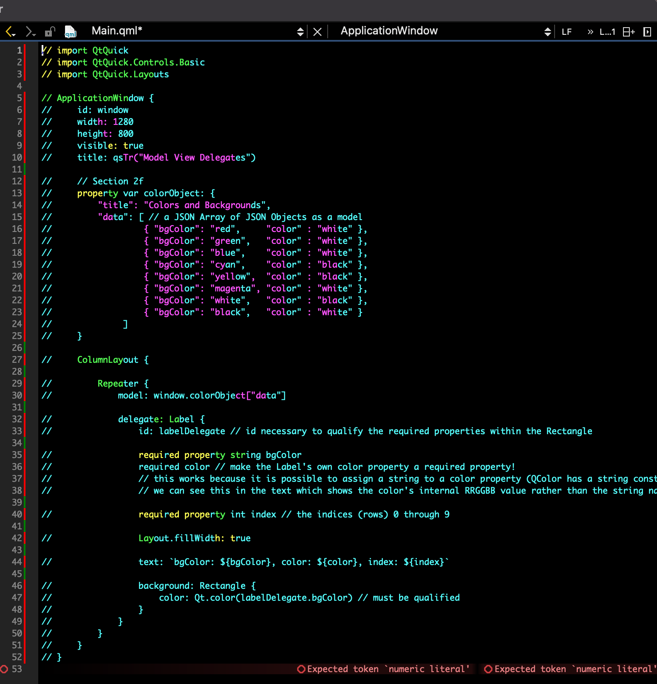The height and width of the screenshot is (684, 657).
Task: Click the LF line ending selector
Action: point(566,32)
